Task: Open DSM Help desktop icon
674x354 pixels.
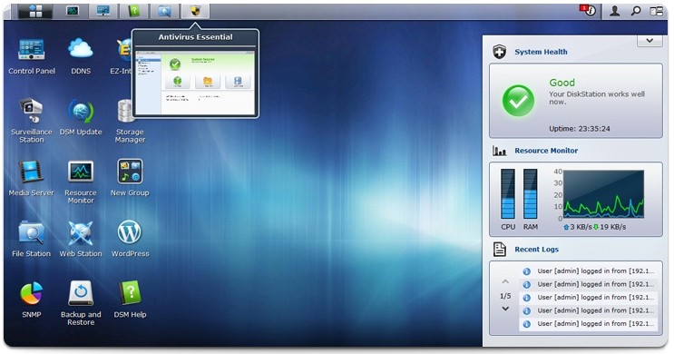Action: coord(130,300)
